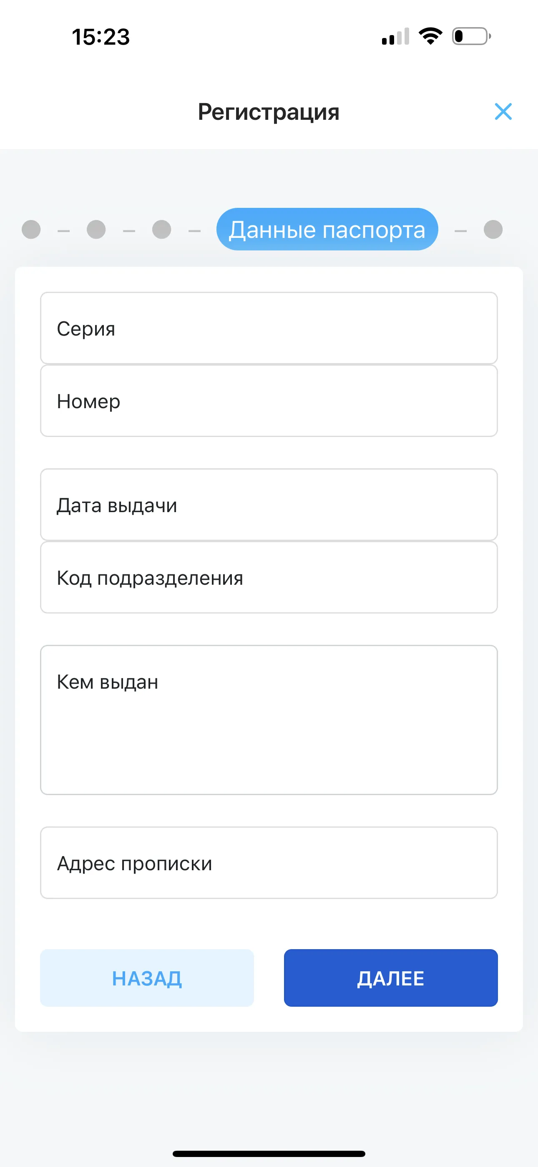Tap the battery status icon

(471, 36)
